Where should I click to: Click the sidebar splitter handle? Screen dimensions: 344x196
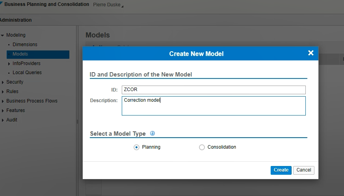point(78,121)
